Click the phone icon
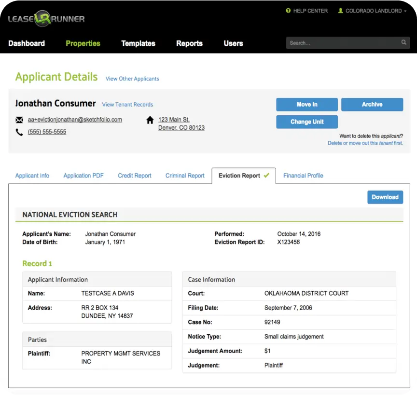 click(x=19, y=132)
